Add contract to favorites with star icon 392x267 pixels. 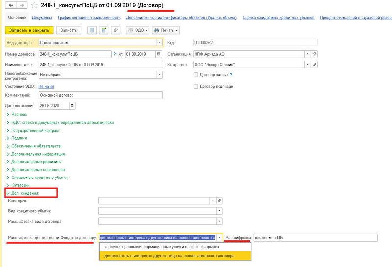34,5
